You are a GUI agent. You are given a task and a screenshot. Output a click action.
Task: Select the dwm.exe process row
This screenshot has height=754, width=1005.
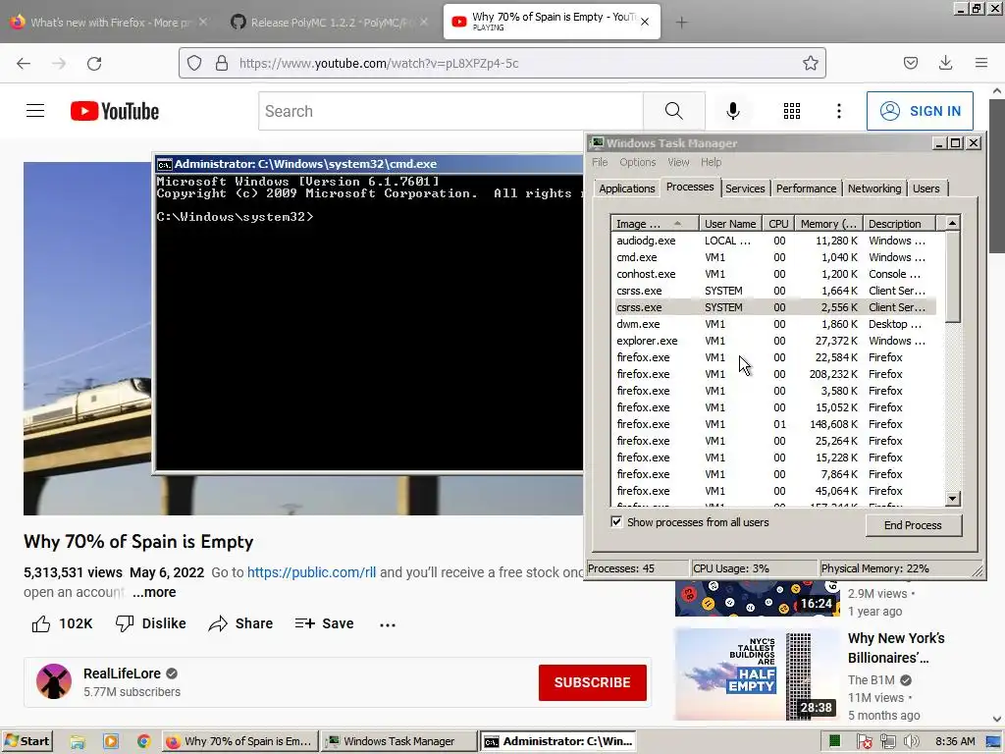(775, 324)
